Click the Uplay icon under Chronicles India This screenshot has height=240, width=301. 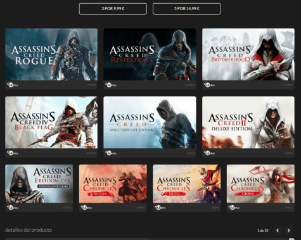pyautogui.click(x=160, y=208)
